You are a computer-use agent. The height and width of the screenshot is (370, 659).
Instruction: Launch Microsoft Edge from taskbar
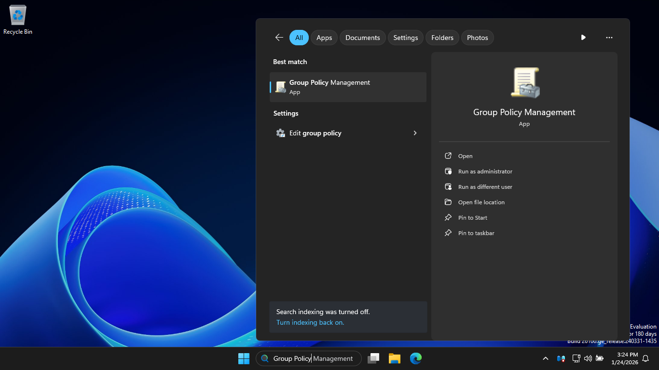pyautogui.click(x=416, y=358)
